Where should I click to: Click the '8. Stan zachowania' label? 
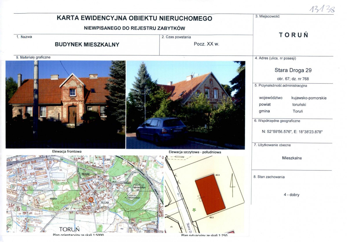[269, 177]
